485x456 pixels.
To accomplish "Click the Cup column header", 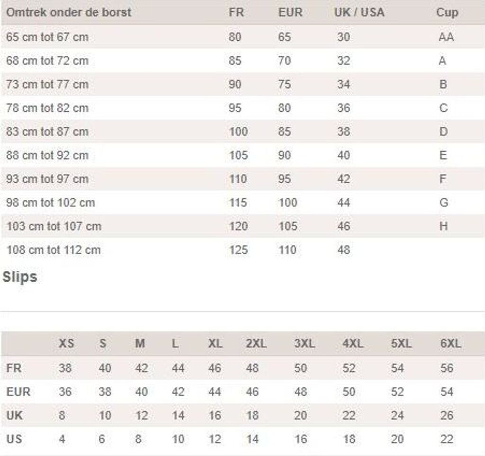I will tap(447, 12).
